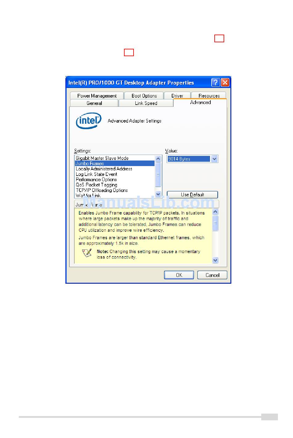Open the Boot Options tab
Image resolution: width=293 pixels, height=438 pixels.
pyautogui.click(x=144, y=96)
